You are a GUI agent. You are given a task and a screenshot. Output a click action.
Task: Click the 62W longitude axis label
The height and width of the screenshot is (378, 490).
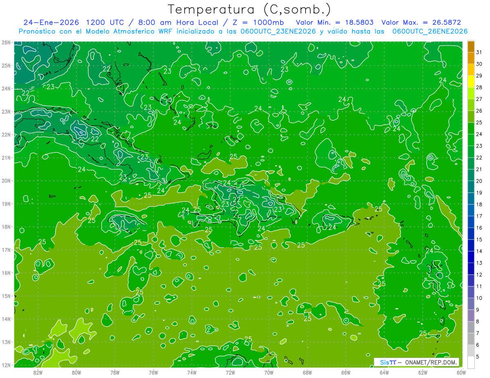click(423, 372)
